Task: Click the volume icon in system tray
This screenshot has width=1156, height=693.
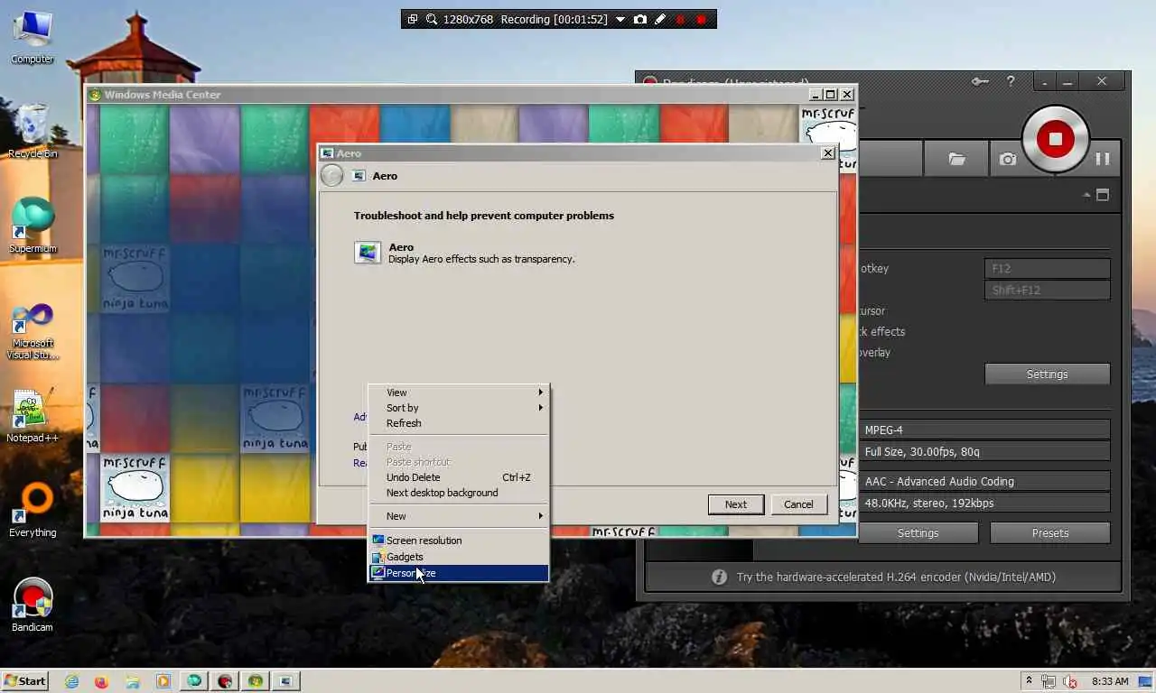Action: click(x=1070, y=681)
